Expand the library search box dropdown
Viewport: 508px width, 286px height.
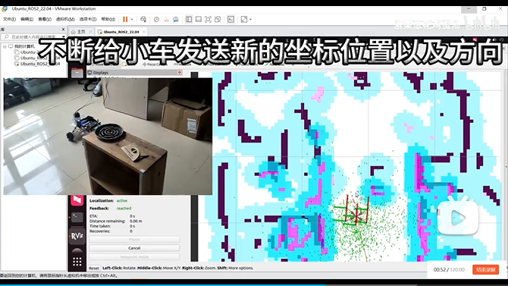[x=63, y=37]
